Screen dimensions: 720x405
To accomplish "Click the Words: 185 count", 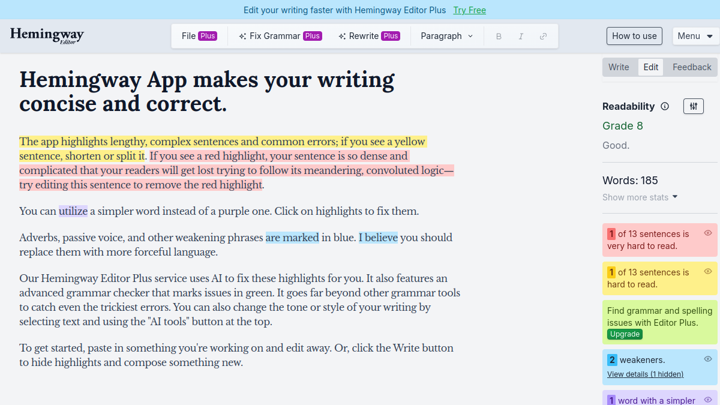I will point(630,181).
